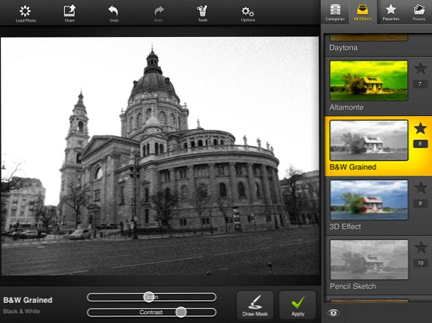Viewport: 432px width, 323px height.
Task: Apply the effect with the green checkmark
Action: (297, 305)
